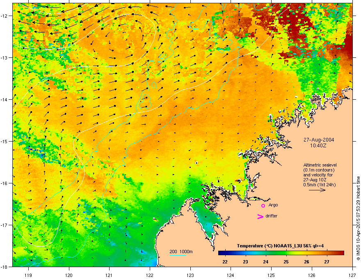Click the 122 longitude axis label
Screen dimensions: 361x279
coord(150,275)
